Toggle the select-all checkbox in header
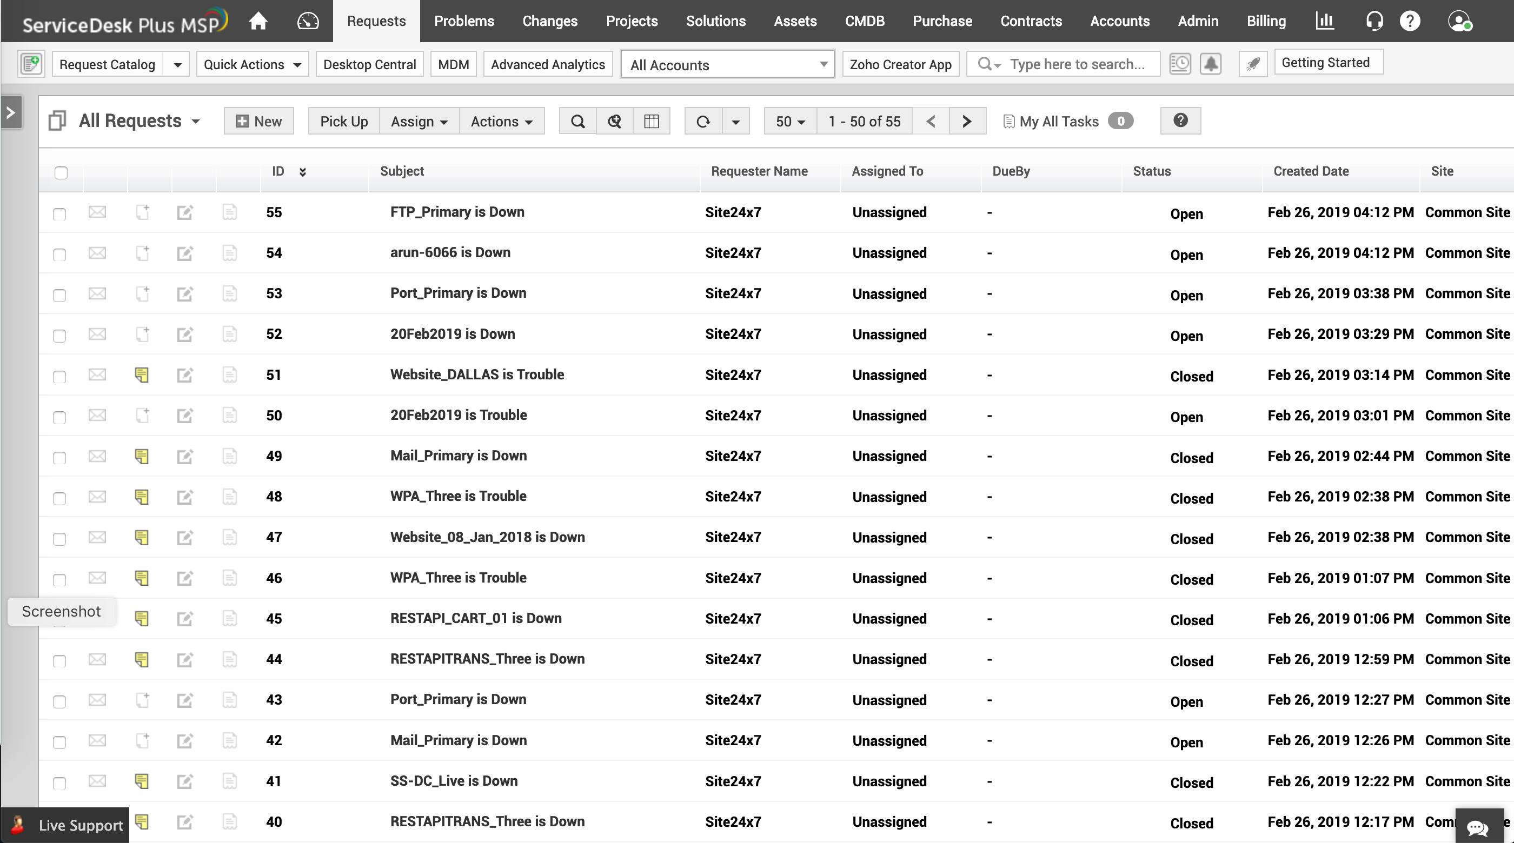 click(x=61, y=172)
